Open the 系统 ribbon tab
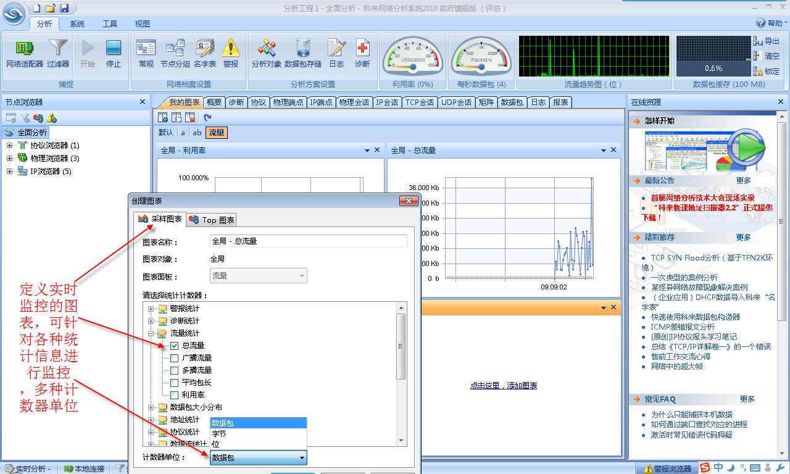The image size is (790, 474). click(x=77, y=24)
